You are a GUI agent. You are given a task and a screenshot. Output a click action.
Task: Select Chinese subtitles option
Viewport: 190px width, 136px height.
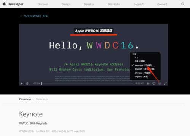click(142, 73)
